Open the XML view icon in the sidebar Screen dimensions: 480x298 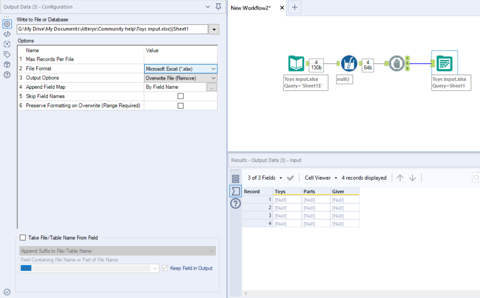pyautogui.click(x=7, y=34)
